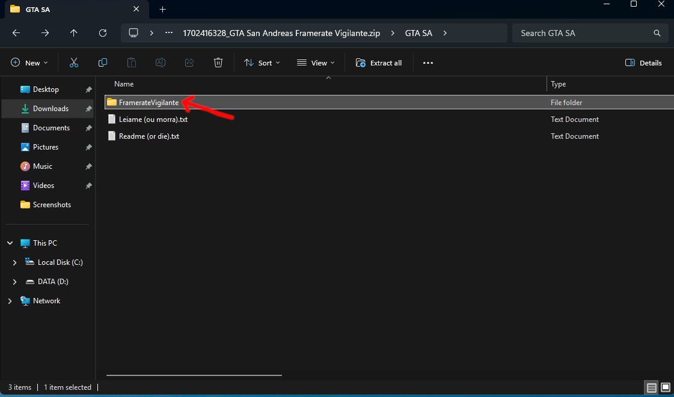Refresh the current folder view

click(x=103, y=33)
